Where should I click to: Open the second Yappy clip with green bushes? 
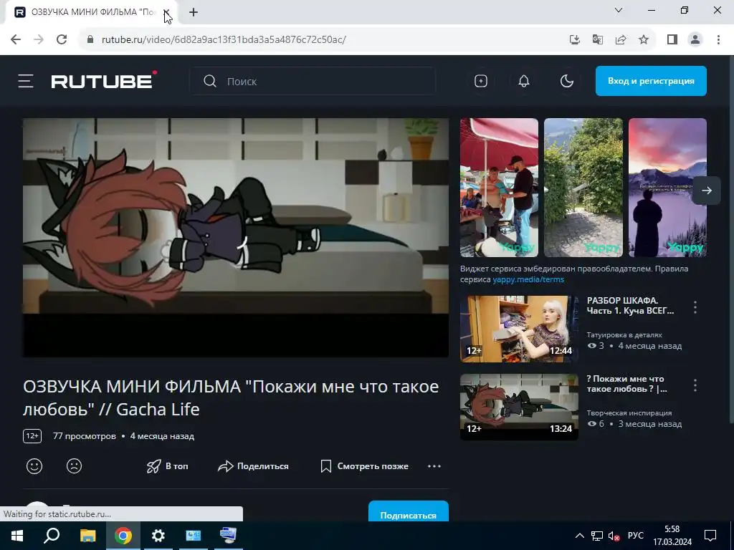(x=583, y=188)
